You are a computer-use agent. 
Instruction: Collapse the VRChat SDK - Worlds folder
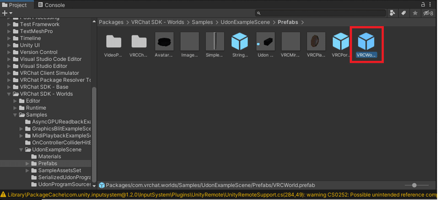[x=9, y=94]
